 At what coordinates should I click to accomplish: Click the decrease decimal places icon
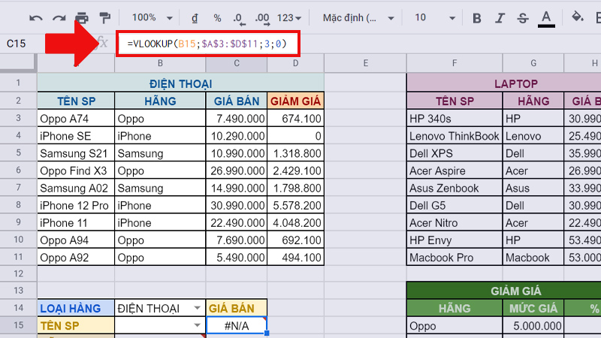239,17
